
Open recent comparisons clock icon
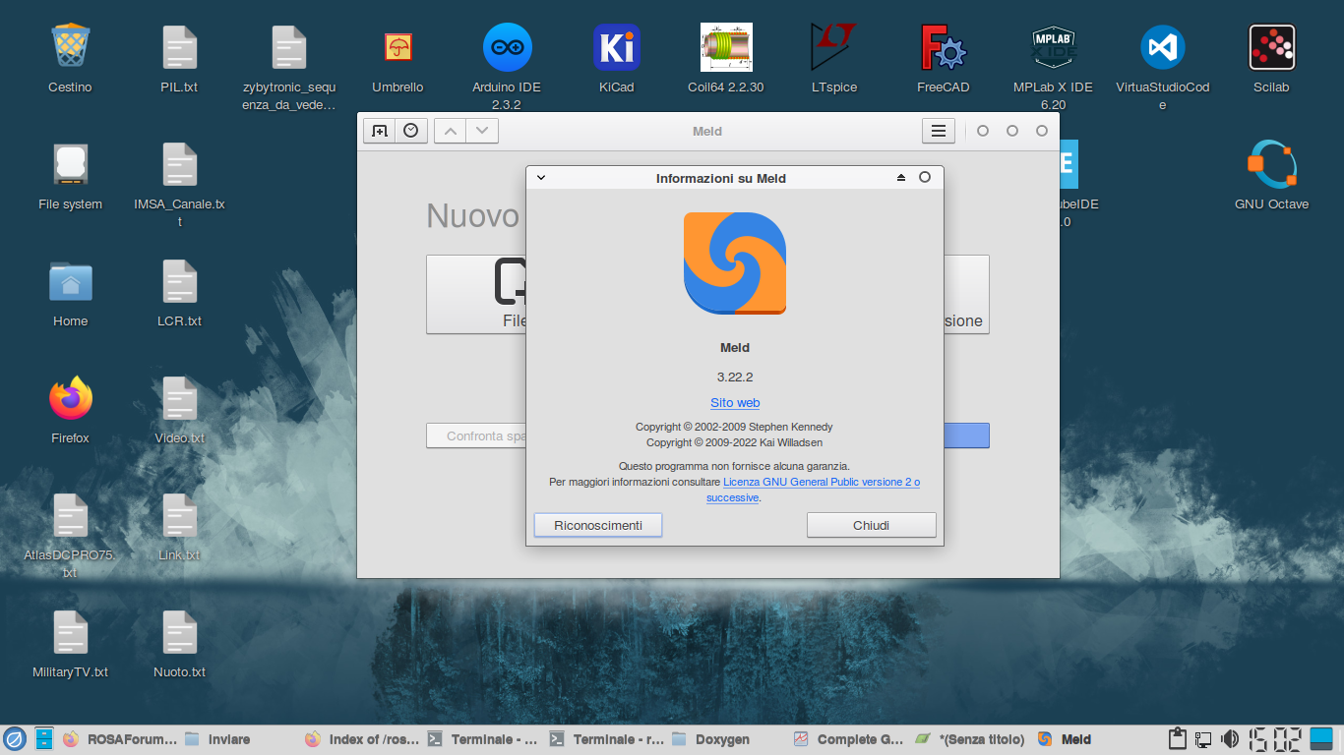pos(411,131)
